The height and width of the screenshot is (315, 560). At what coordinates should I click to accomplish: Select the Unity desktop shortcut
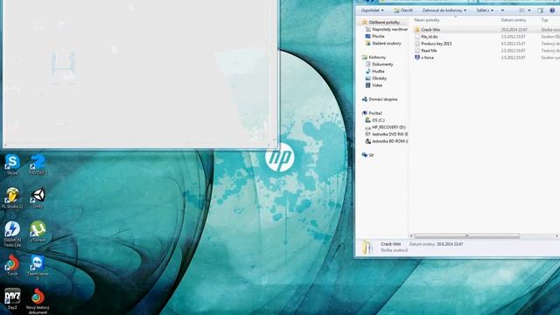[38, 198]
